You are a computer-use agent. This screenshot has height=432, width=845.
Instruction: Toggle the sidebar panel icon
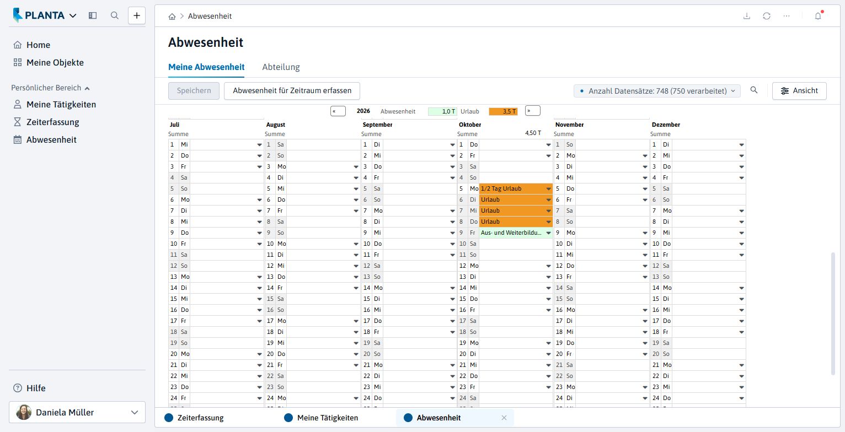tap(93, 15)
